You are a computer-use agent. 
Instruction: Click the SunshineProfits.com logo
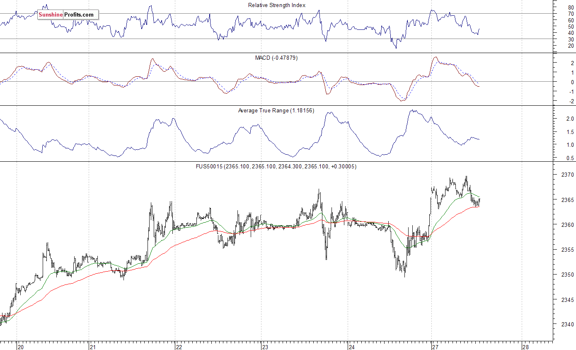pos(68,15)
